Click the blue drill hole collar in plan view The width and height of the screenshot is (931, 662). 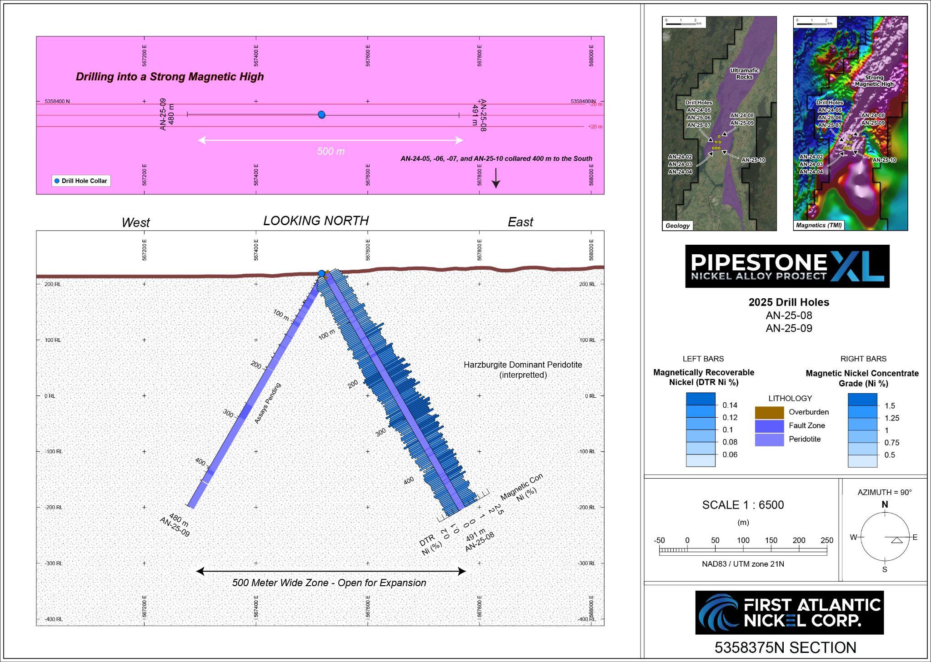tap(321, 114)
